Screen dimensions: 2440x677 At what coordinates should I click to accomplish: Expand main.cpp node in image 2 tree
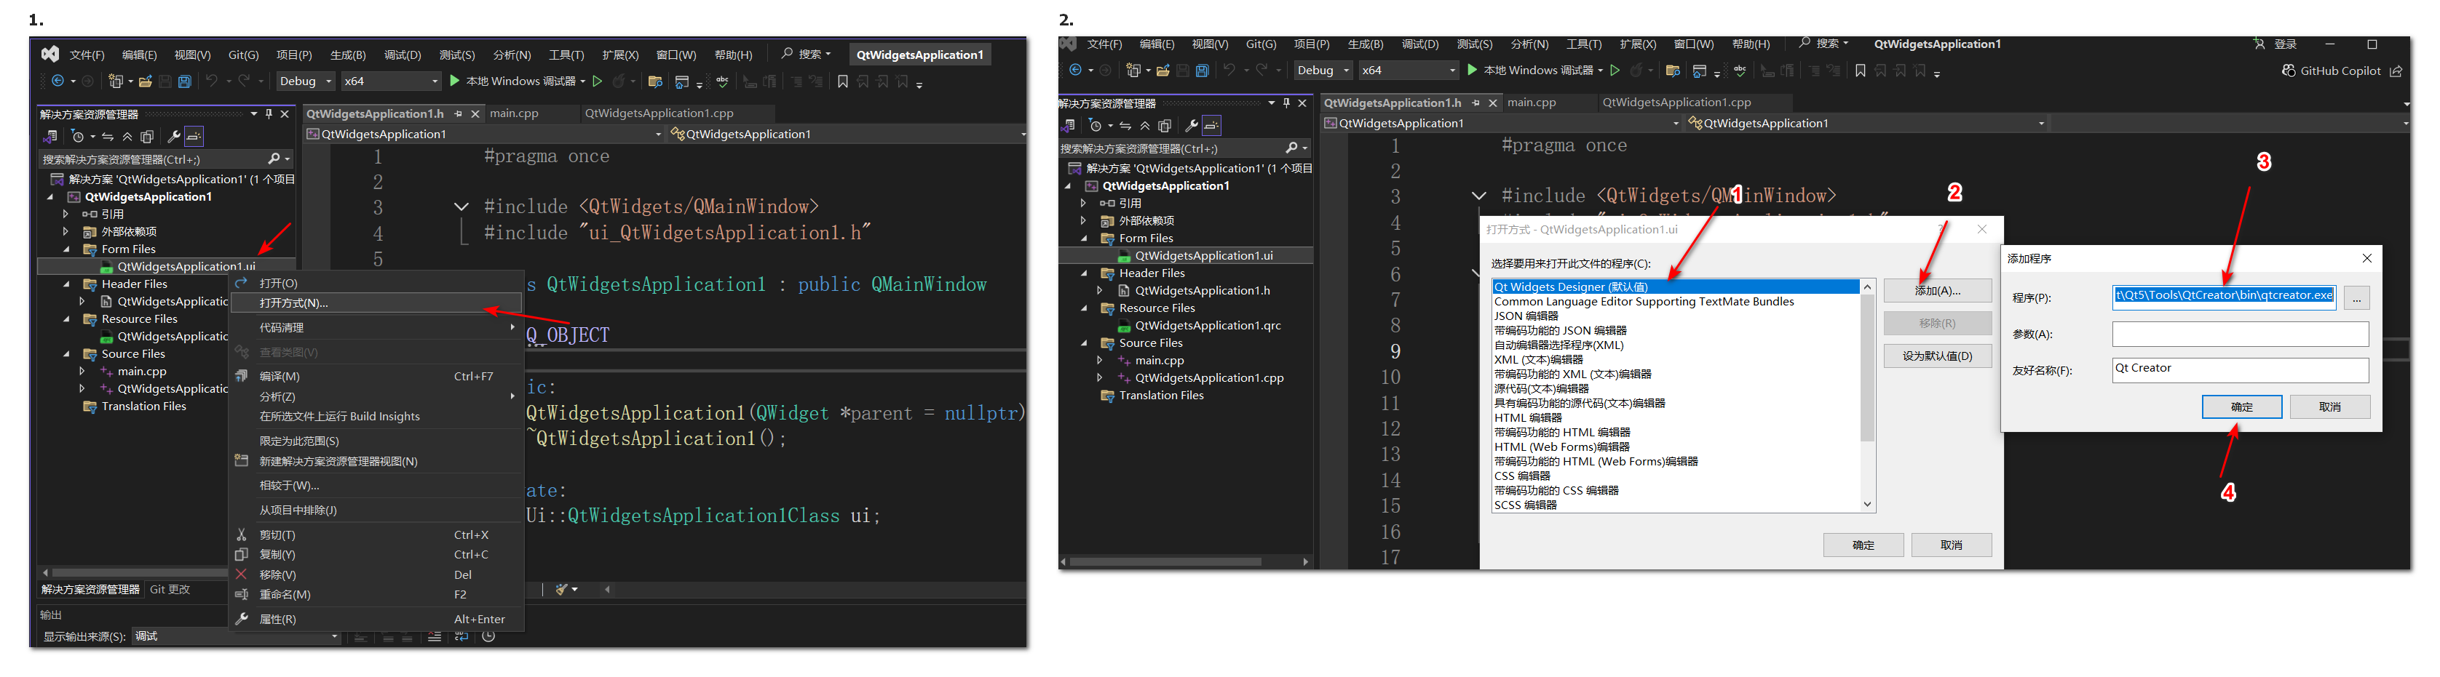1100,361
